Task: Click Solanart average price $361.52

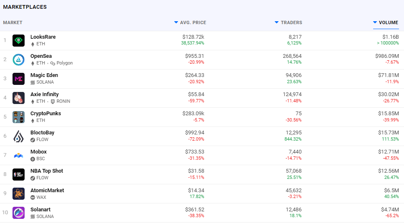Action: (195, 210)
